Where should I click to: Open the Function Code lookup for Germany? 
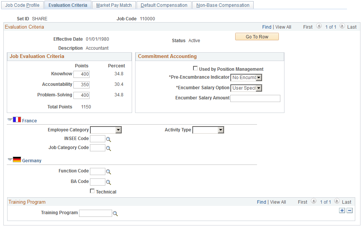point(108,171)
